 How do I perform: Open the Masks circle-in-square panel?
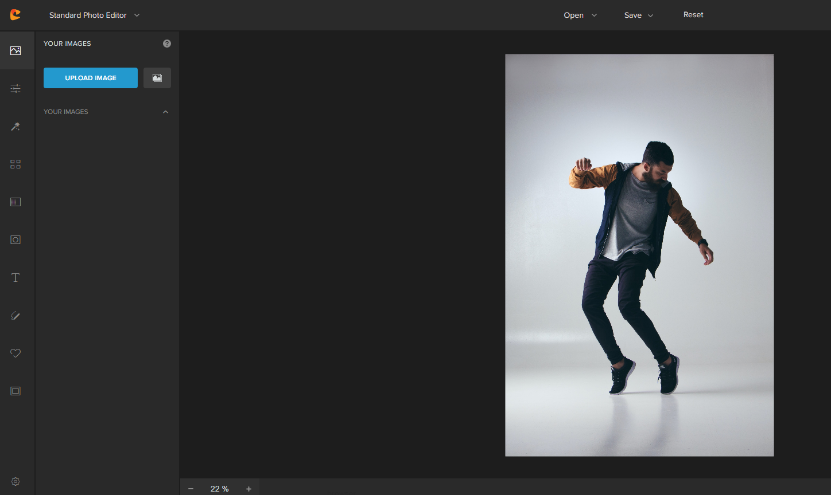click(x=15, y=240)
